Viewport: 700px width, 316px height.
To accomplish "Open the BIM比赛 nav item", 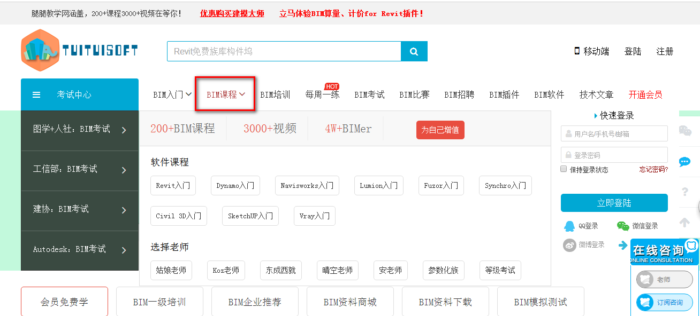I will (x=414, y=94).
